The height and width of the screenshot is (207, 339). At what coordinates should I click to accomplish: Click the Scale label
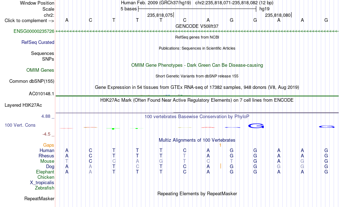pos(48,9)
